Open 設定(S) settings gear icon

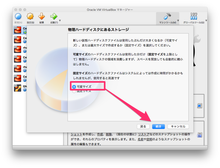tap(30, 16)
